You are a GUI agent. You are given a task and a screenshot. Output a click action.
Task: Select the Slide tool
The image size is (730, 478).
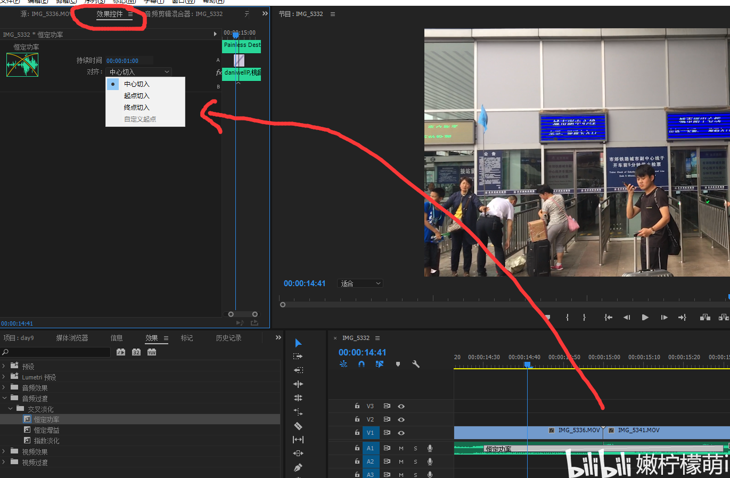pyautogui.click(x=298, y=453)
